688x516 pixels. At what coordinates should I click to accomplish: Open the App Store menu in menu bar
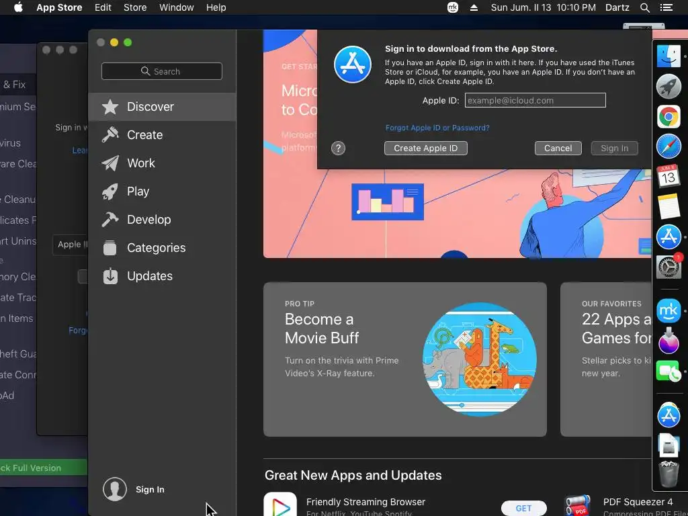(x=59, y=7)
